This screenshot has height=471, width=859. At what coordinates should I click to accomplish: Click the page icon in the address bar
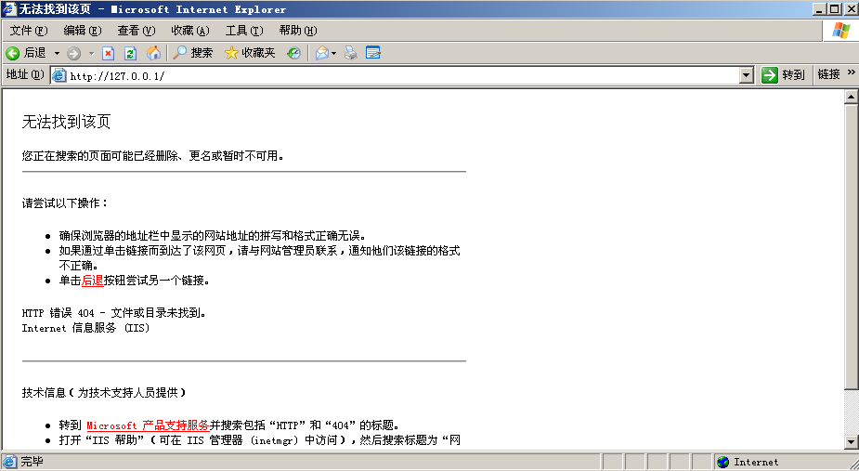59,75
